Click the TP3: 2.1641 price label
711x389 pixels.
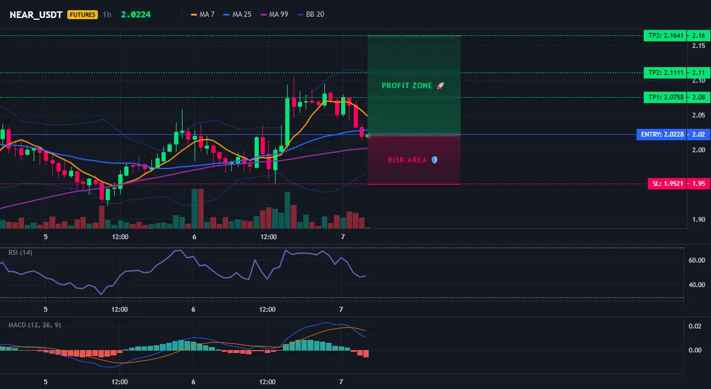[665, 35]
